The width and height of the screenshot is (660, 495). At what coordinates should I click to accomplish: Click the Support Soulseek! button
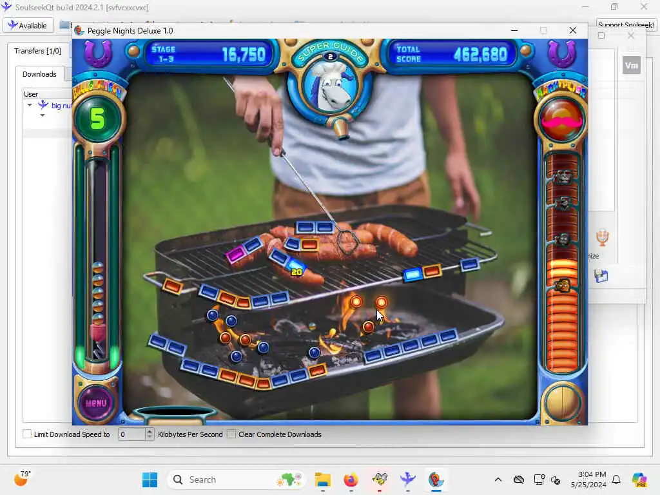tap(625, 25)
